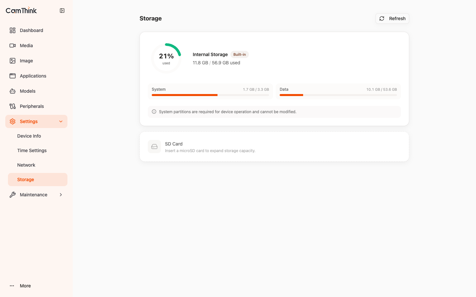Expand the Maintenance submenu arrow
This screenshot has height=297, width=476.
coord(61,195)
